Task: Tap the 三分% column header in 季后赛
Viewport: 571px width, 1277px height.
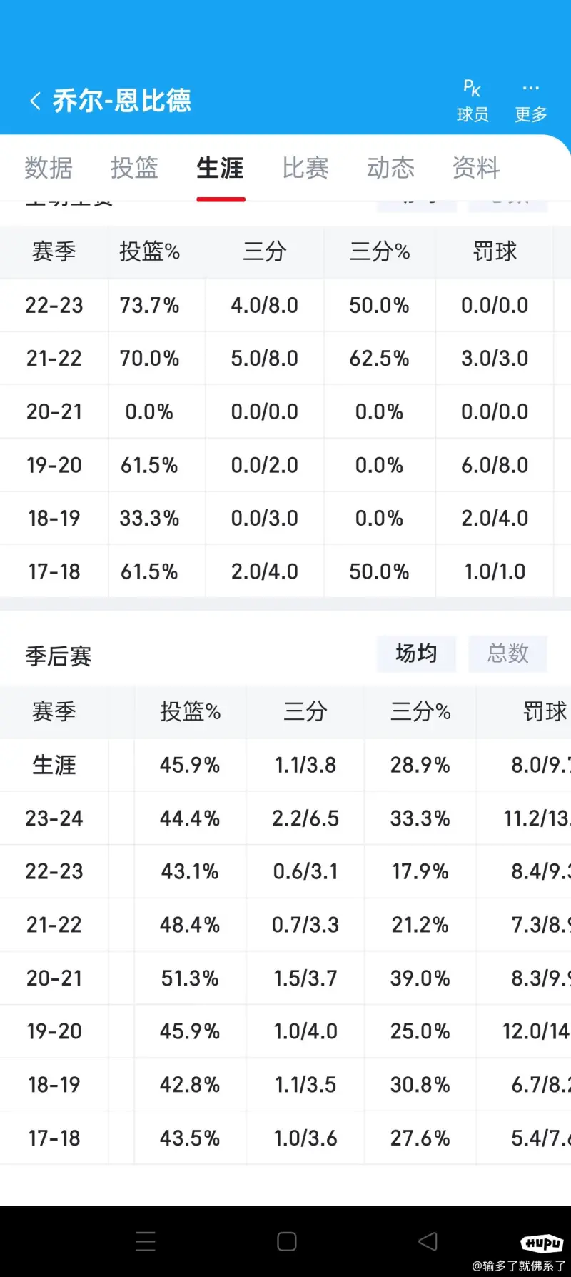Action: tap(420, 711)
